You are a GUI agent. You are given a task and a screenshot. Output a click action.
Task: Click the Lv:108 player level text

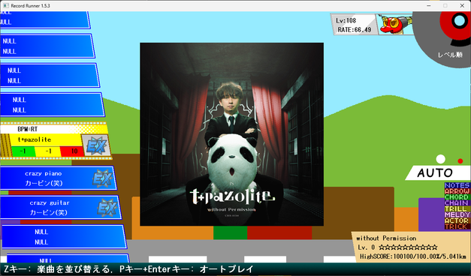coord(346,21)
